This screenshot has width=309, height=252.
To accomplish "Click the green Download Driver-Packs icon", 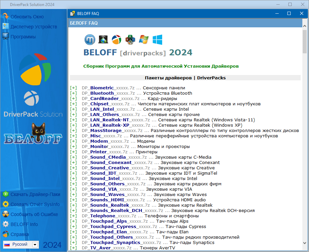I will (x=6, y=194).
